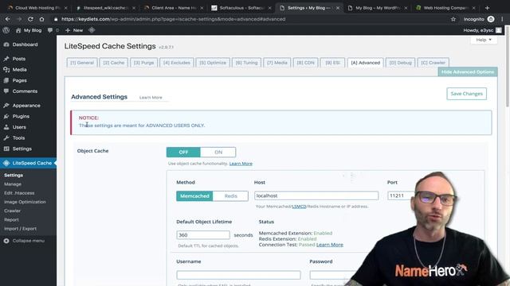The height and width of the screenshot is (286, 510).
Task: Turn Object Cache OFF
Action: pyautogui.click(x=183, y=152)
